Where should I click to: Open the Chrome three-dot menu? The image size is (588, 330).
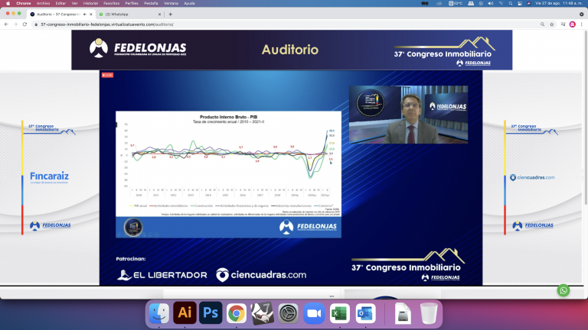pyautogui.click(x=582, y=24)
